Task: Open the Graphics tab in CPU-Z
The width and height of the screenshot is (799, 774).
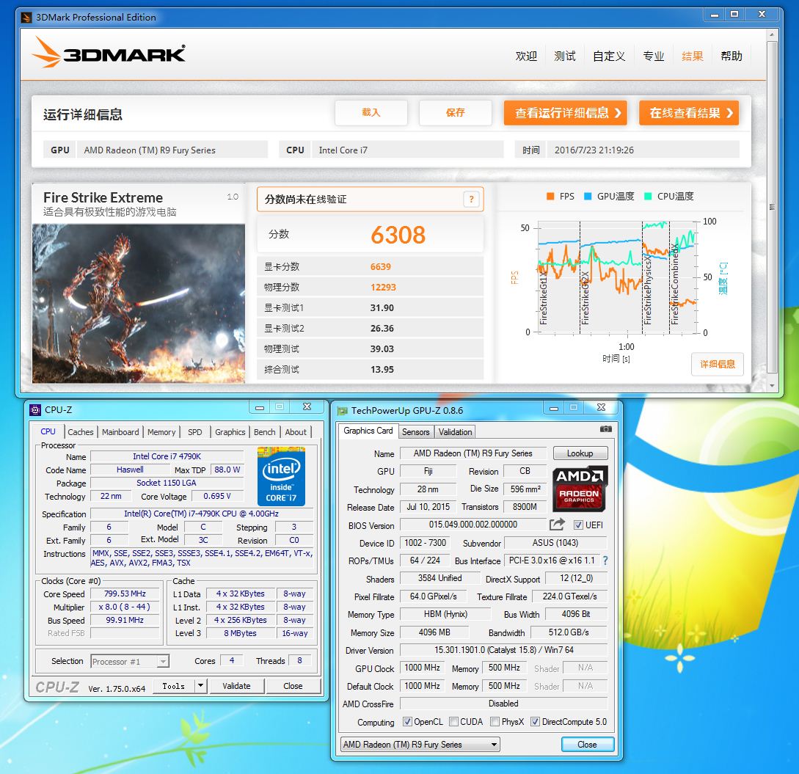Action: [230, 432]
